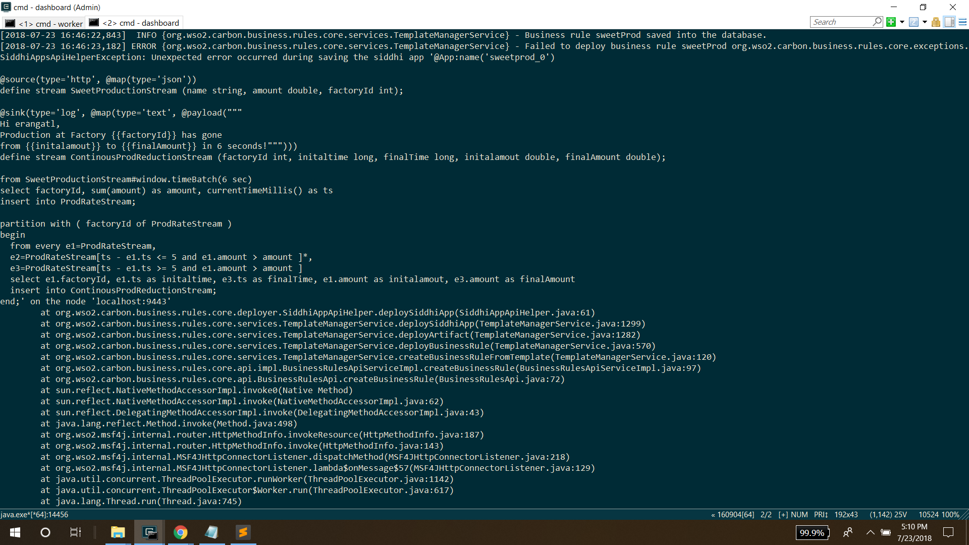Open the ConEmu hamburger system menu
Image resolution: width=969 pixels, height=545 pixels.
point(962,22)
